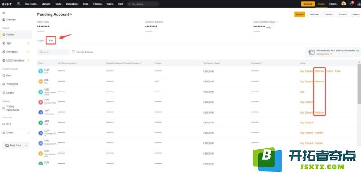Click the TRY coin icon
Viewport: 361px width, 173px height.
[x=41, y=112]
